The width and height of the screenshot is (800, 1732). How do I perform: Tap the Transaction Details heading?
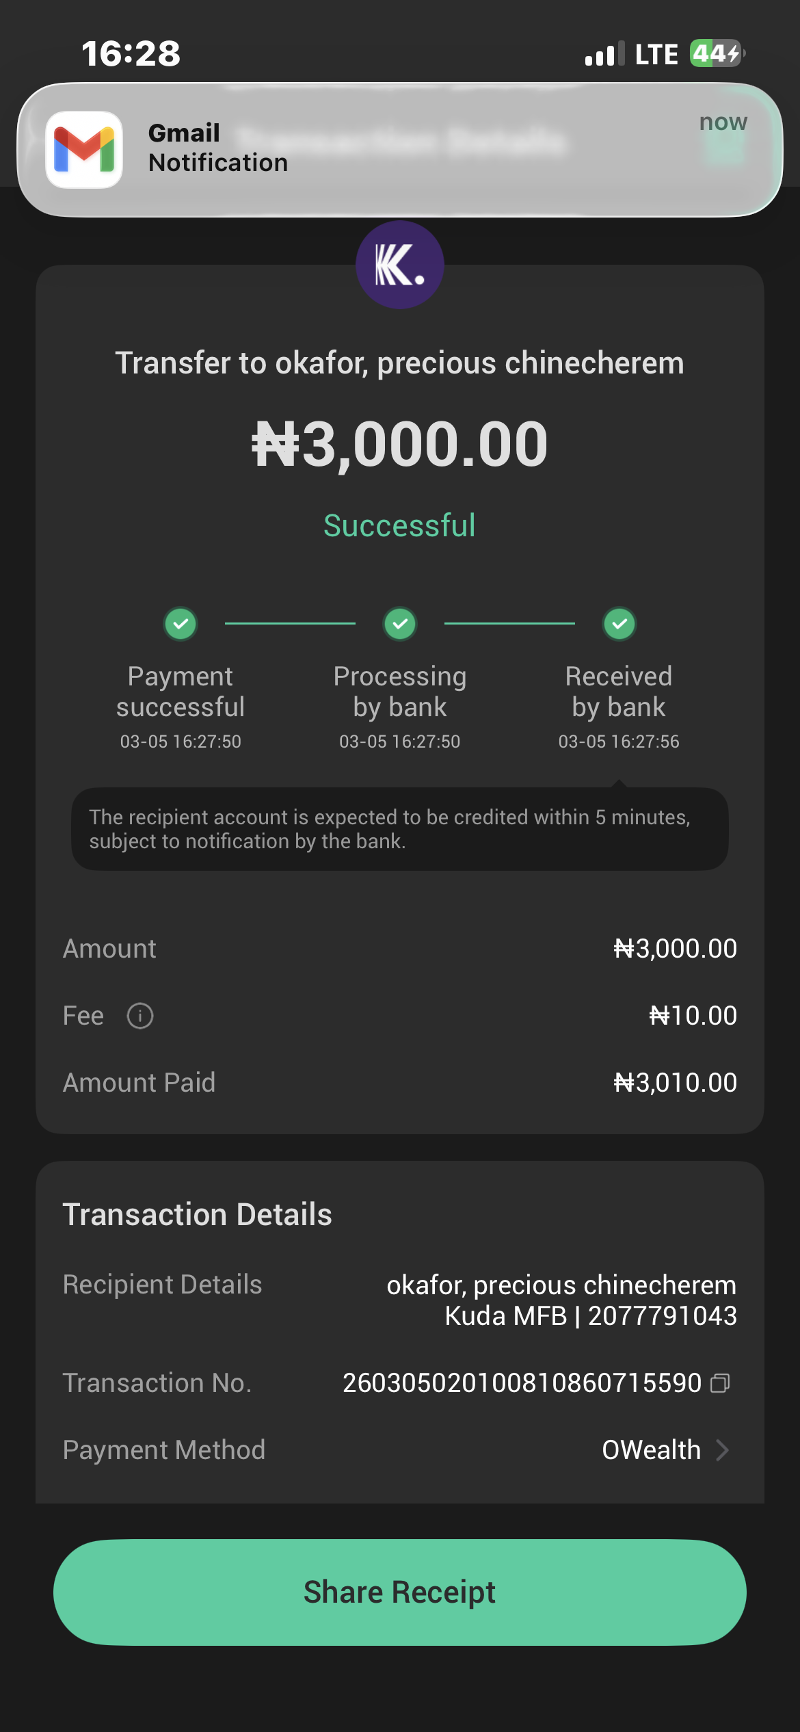[x=198, y=1215]
